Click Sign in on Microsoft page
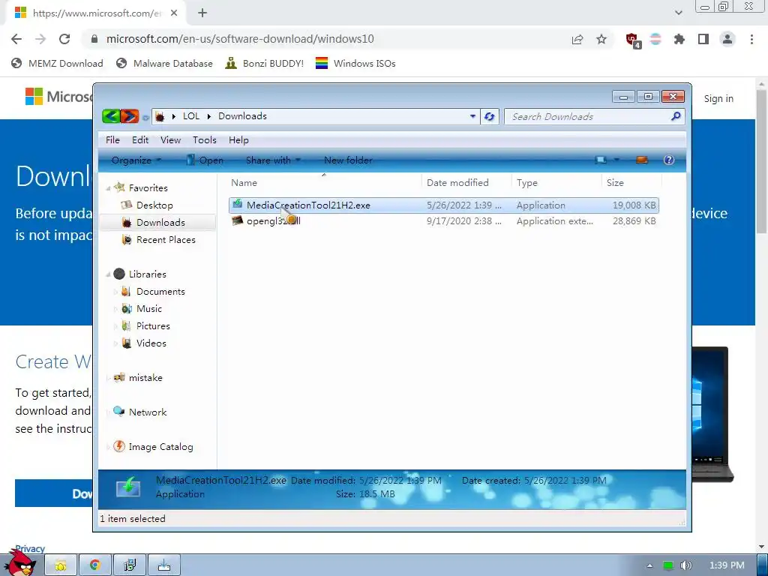 [x=718, y=98]
